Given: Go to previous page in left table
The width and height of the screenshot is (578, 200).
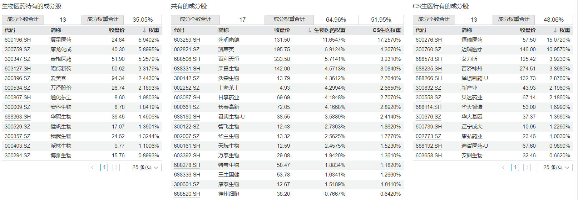Looking at the screenshot, I should (92, 167).
